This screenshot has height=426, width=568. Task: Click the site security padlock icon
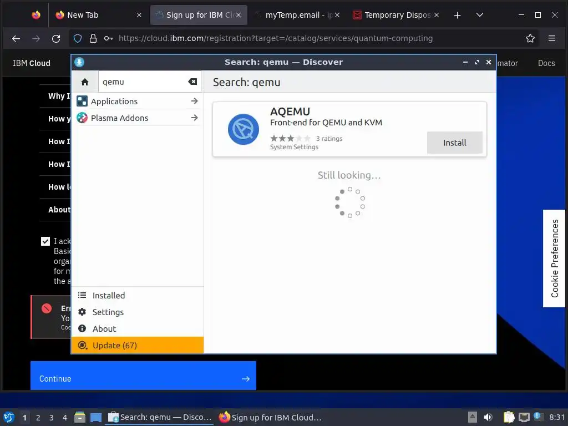(x=93, y=38)
